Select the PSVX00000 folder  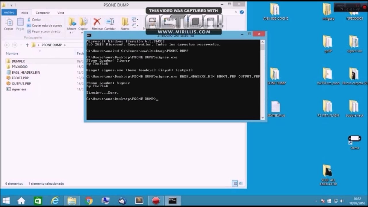[x=20, y=67]
